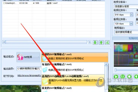Click the pink Flash SWF format icon
This screenshot has width=138, height=92.
pyautogui.click(x=20, y=57)
